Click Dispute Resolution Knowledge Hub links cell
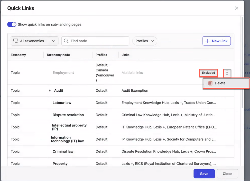The width and height of the screenshot is (250, 181). (169, 151)
